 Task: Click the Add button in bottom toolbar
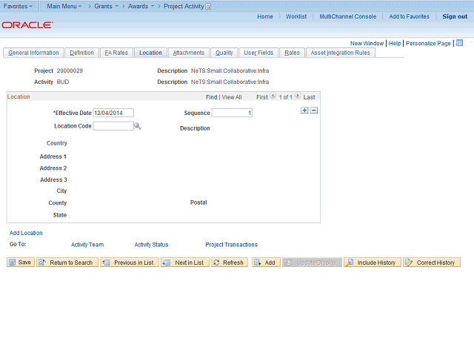coord(266,262)
